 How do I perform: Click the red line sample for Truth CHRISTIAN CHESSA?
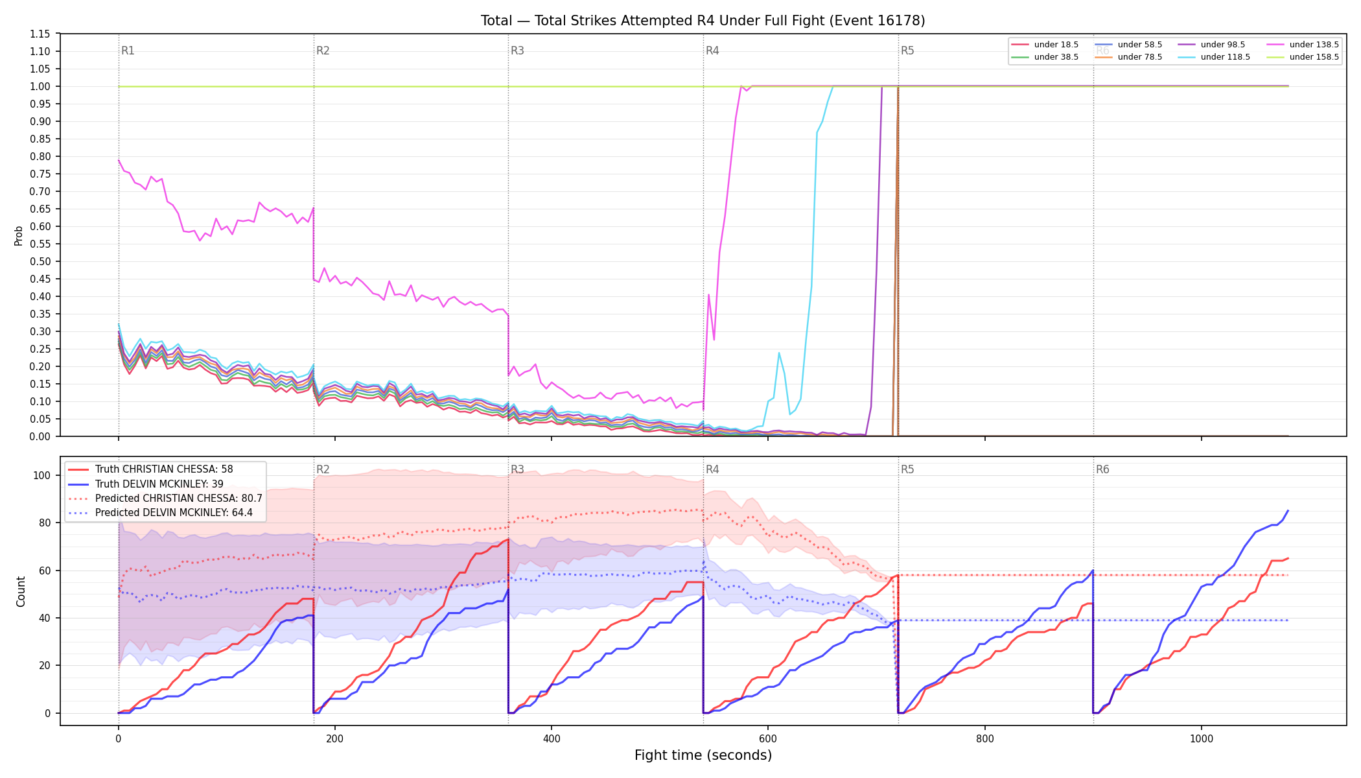point(79,469)
